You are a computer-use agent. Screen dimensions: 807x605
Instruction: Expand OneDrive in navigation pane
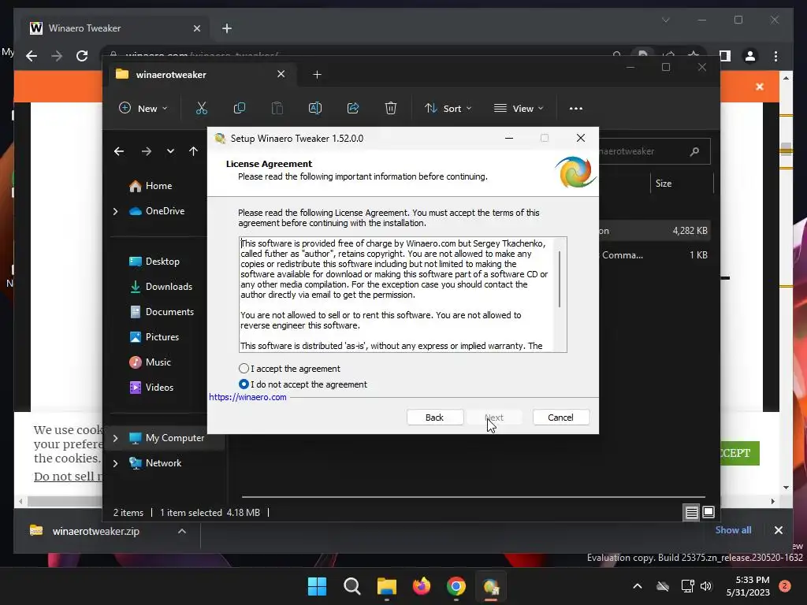pos(115,211)
